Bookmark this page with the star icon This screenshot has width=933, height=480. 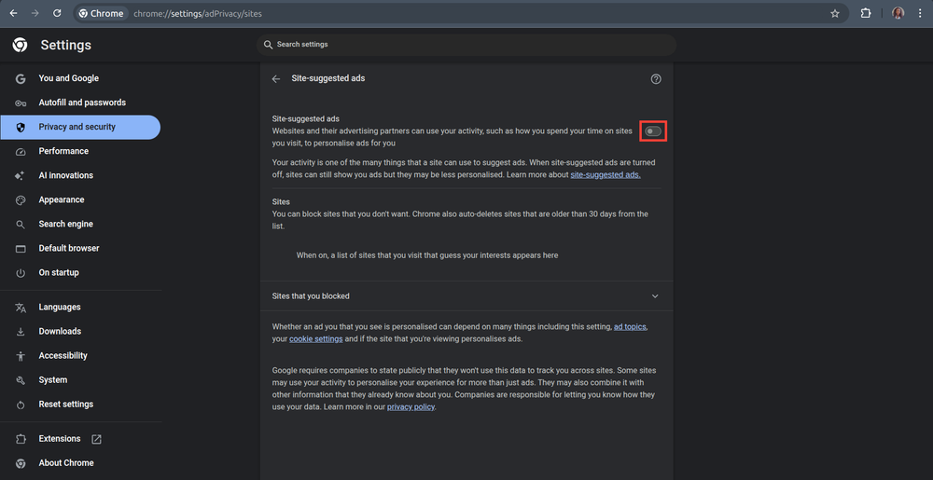point(835,14)
